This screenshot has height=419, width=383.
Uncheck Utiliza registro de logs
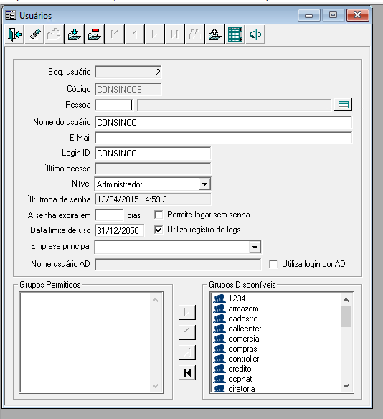[159, 230]
